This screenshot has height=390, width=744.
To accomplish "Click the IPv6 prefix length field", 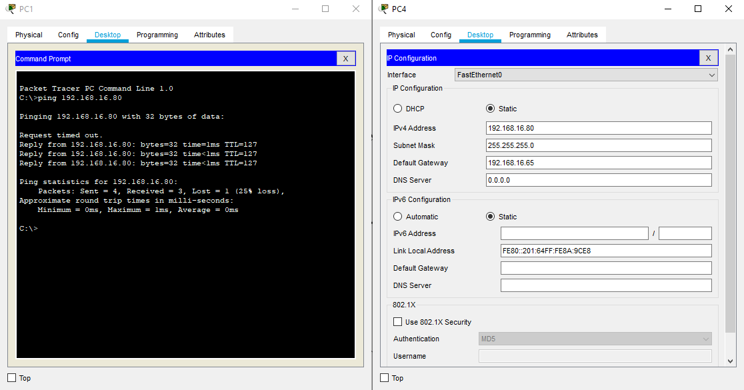I will point(685,233).
